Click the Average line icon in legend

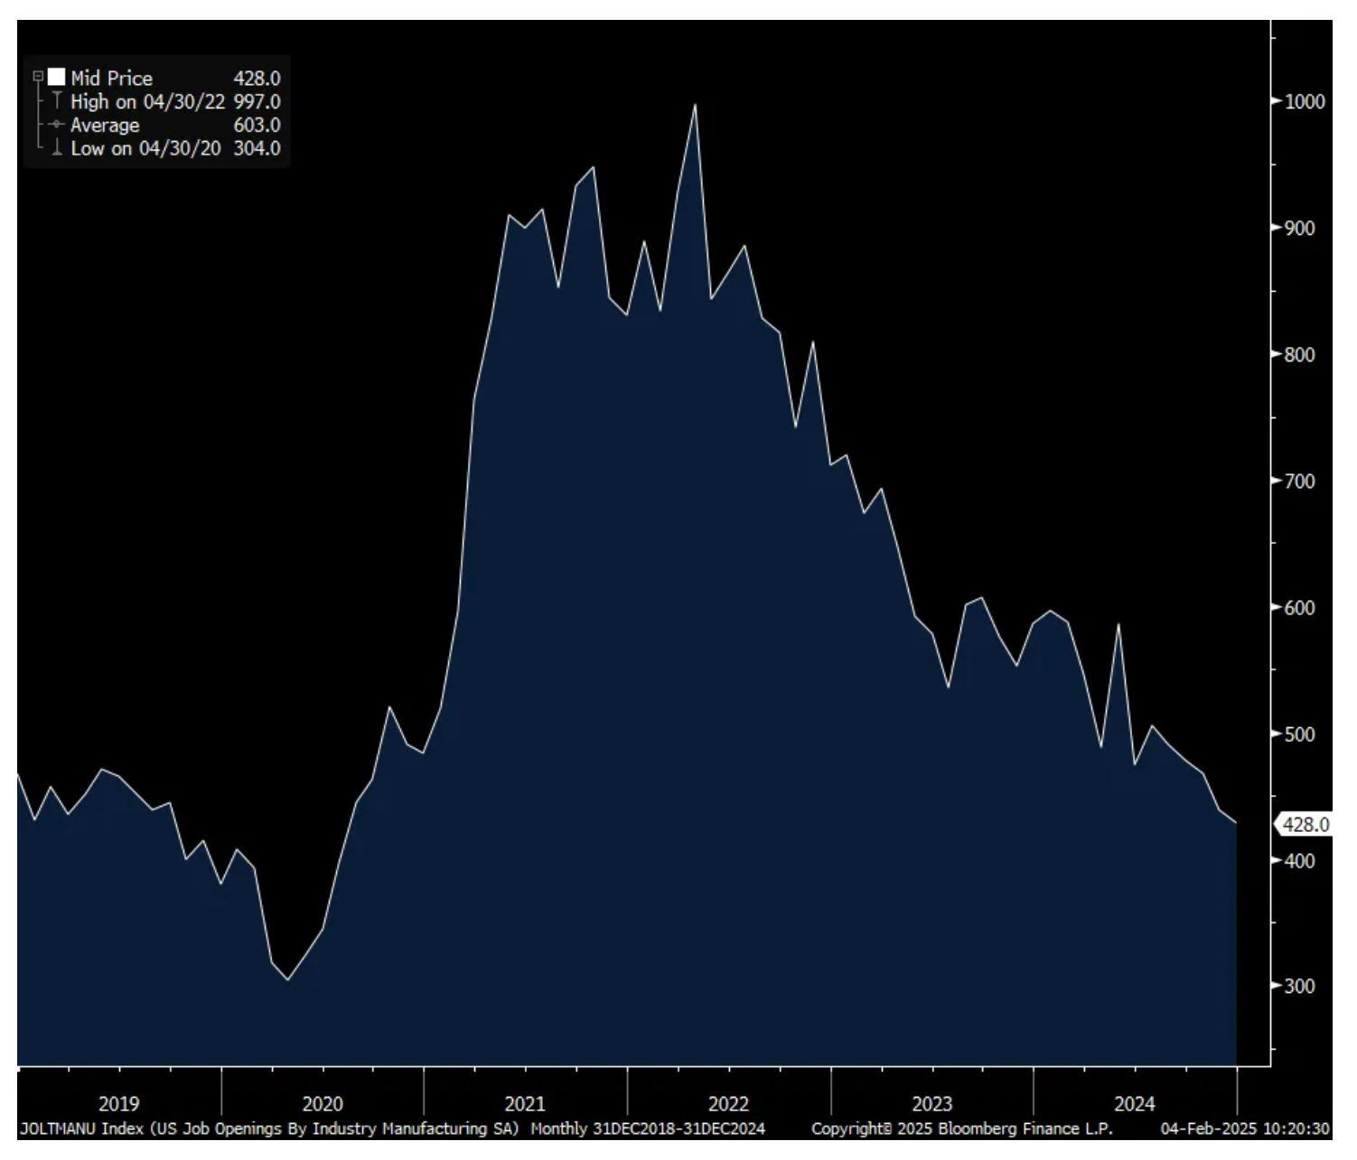click(x=57, y=125)
